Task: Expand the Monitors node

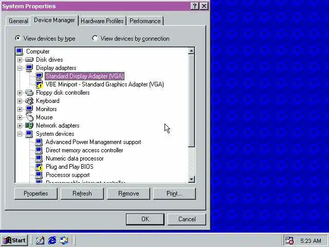Action: click(x=20, y=109)
